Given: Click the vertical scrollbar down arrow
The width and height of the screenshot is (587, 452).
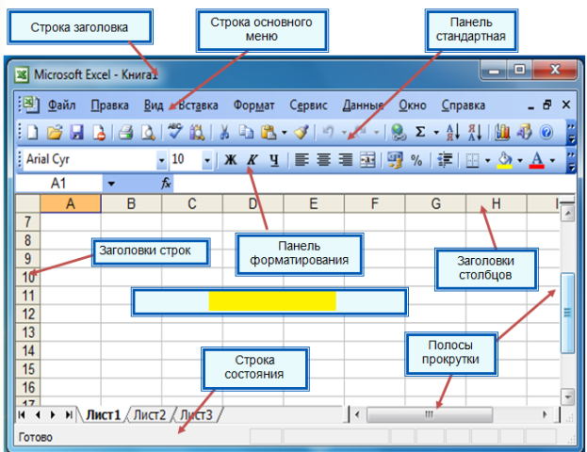Looking at the screenshot, I should point(567,396).
